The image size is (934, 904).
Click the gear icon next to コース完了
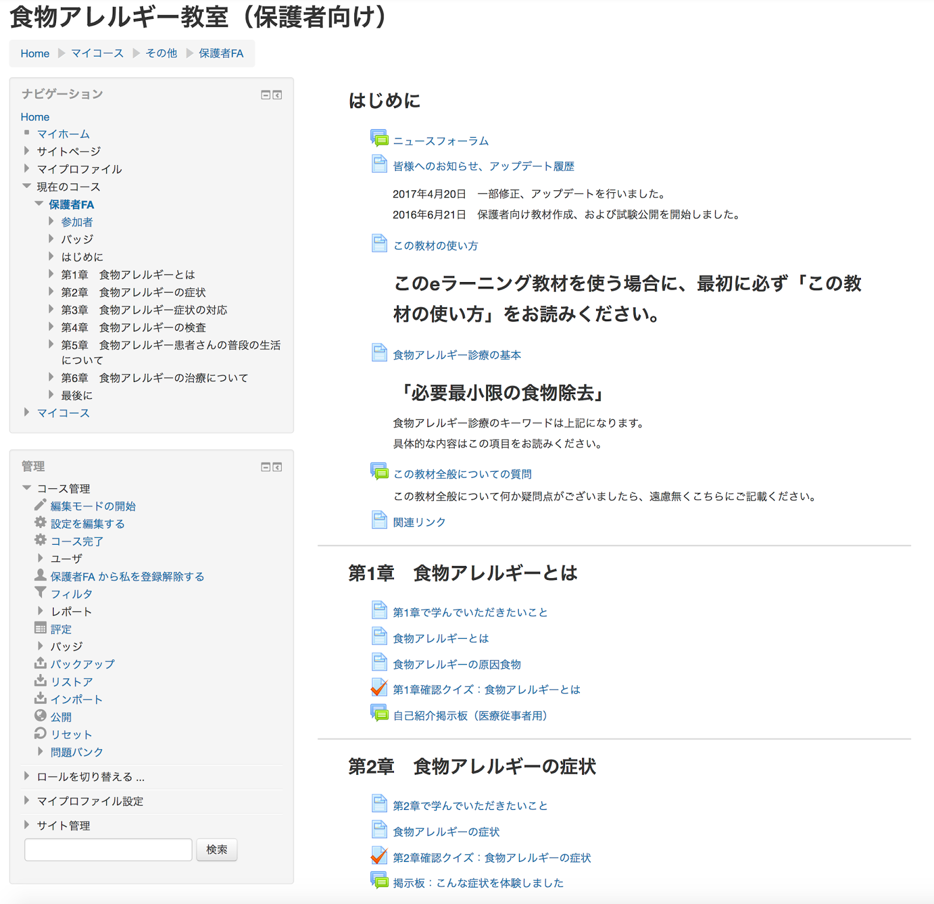point(40,540)
